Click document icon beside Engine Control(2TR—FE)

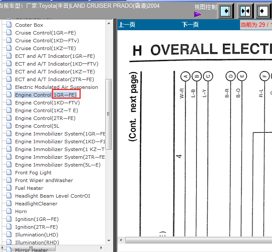tap(9, 118)
